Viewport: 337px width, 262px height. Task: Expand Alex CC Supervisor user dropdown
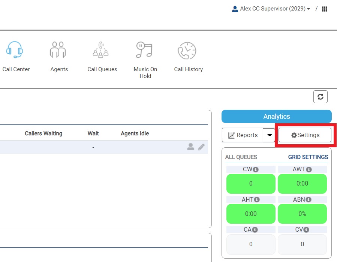275,9
